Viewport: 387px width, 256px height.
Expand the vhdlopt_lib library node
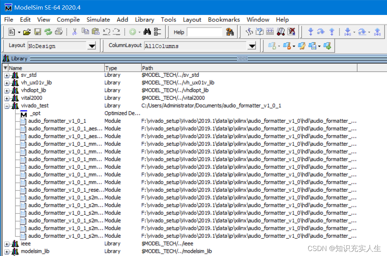(7, 91)
